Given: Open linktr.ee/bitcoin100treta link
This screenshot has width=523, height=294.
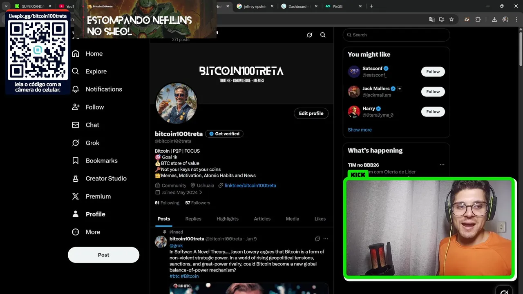Looking at the screenshot, I should click(250, 185).
